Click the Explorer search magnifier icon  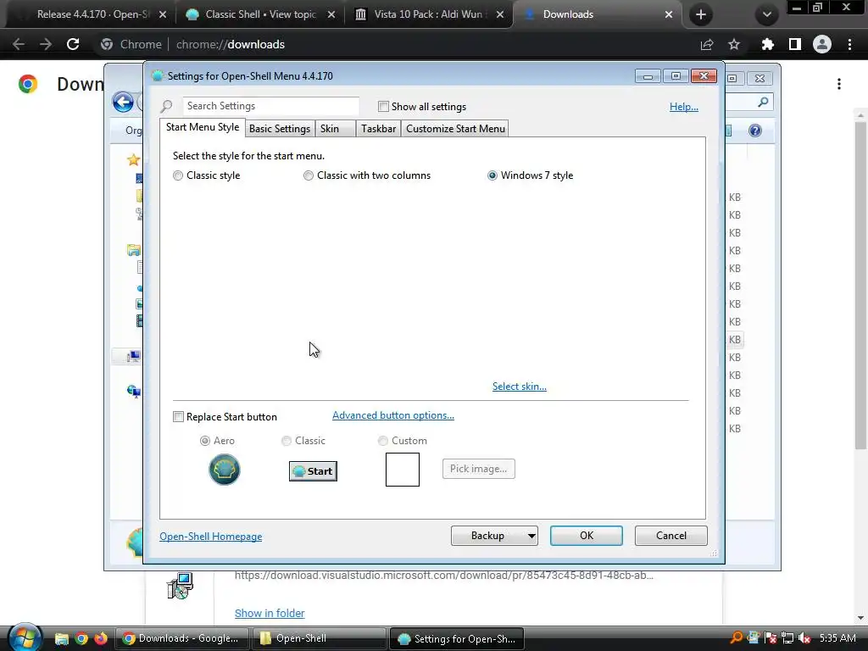coord(763,102)
